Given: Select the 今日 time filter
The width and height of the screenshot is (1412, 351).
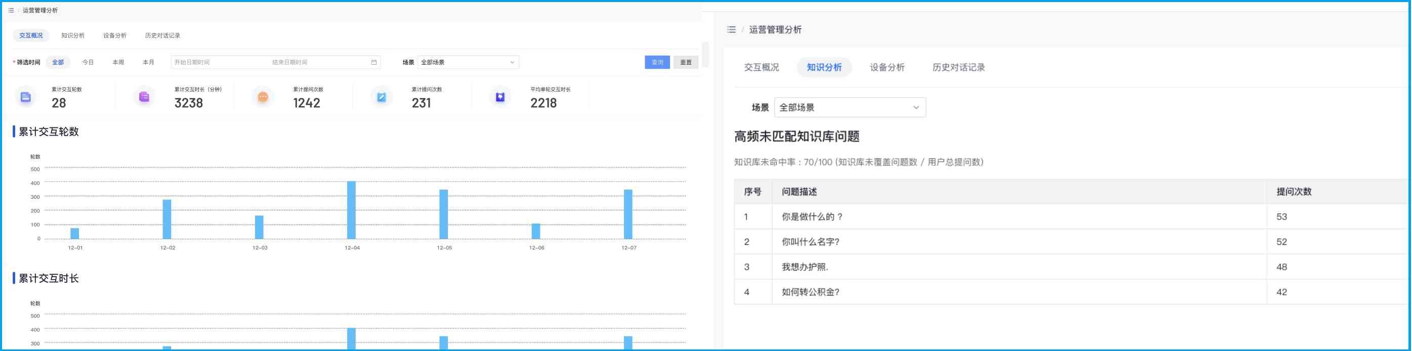Looking at the screenshot, I should tap(88, 62).
